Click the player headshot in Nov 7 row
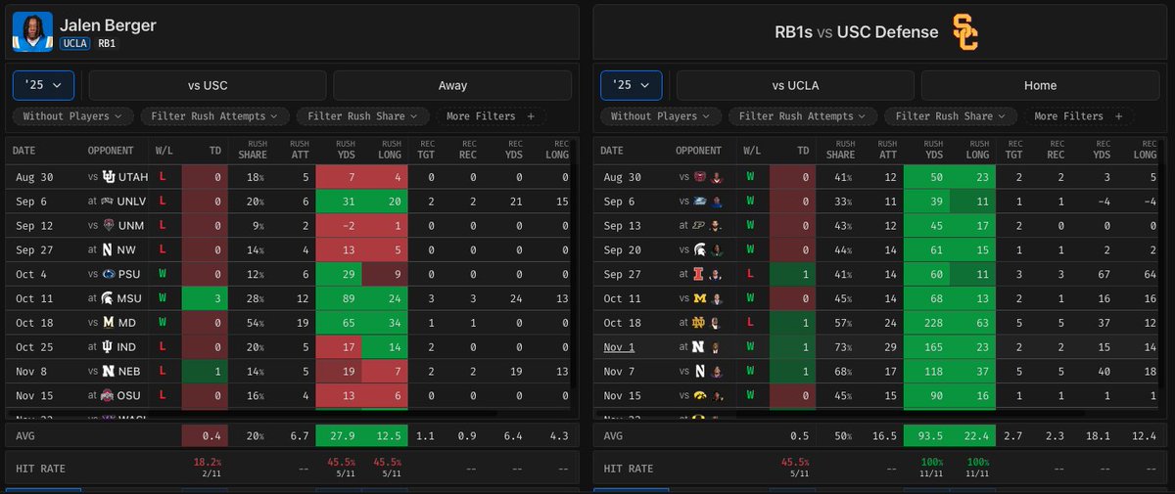This screenshot has width=1175, height=494. point(718,372)
